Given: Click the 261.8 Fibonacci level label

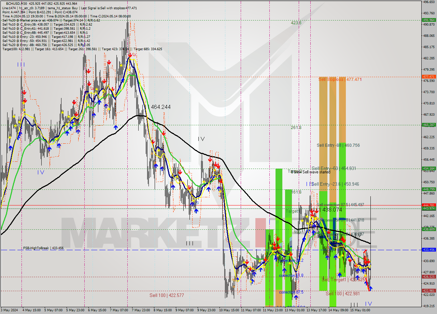Looking at the screenshot, I should click(x=296, y=127).
